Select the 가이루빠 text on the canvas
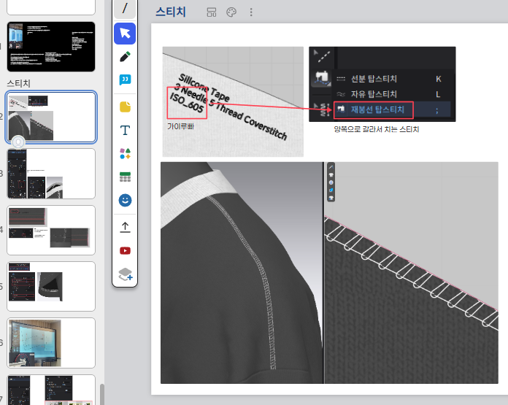 pos(180,126)
